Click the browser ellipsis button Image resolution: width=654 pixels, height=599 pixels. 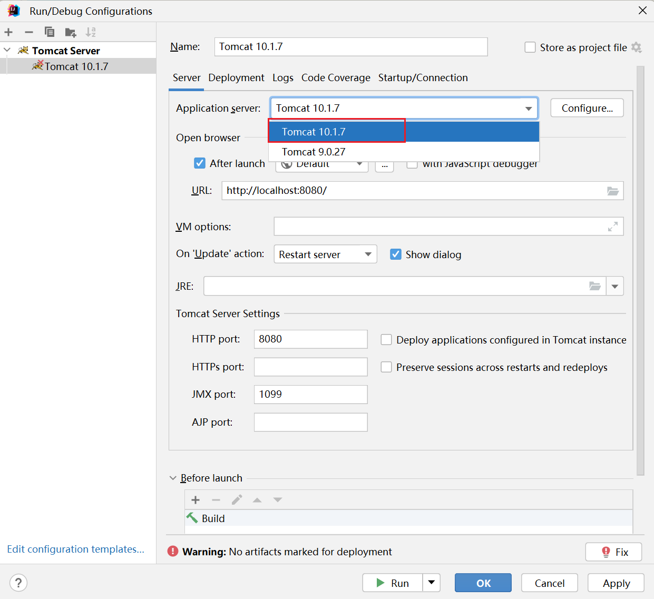[384, 166]
